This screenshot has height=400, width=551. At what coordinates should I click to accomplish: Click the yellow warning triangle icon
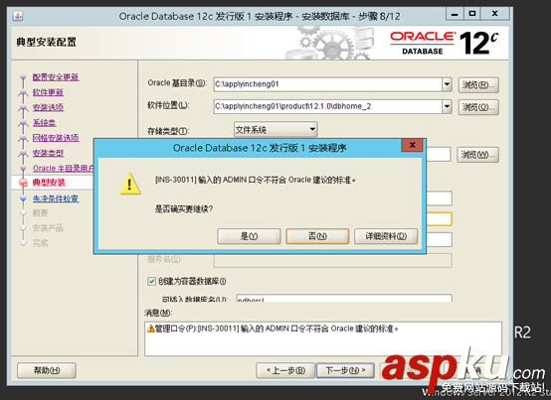130,184
